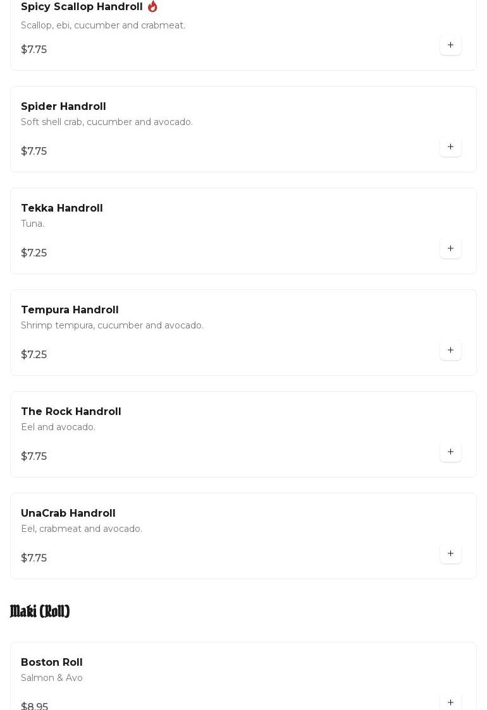Click the spicy flame icon on Scallop Handroll
487x710 pixels.
point(152,6)
